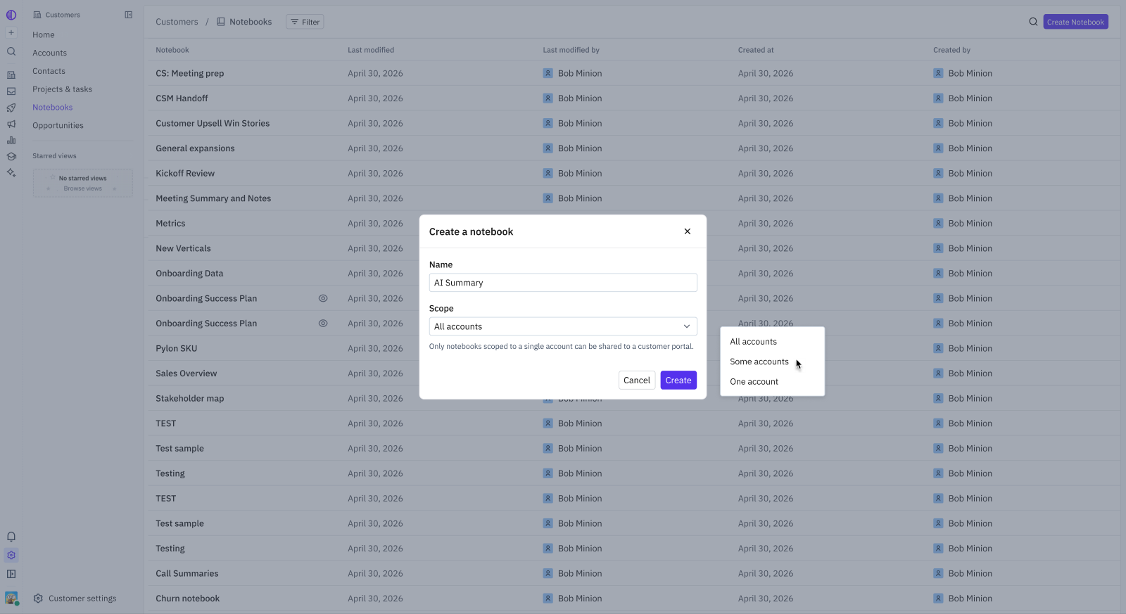
Task: Open the Pylon SKU notebook
Action: pyautogui.click(x=177, y=348)
